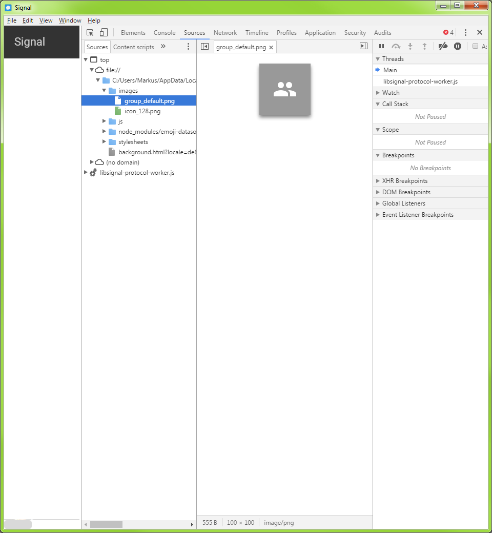Expand the Global Listeners section
This screenshot has width=492, height=533.
point(430,203)
